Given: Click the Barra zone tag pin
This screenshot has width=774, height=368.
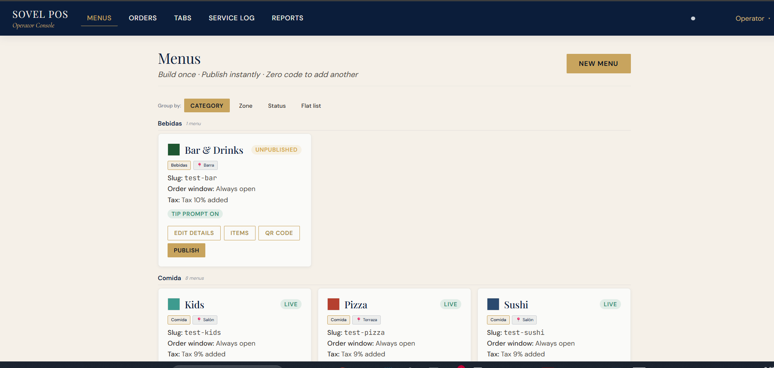Looking at the screenshot, I should coord(206,165).
